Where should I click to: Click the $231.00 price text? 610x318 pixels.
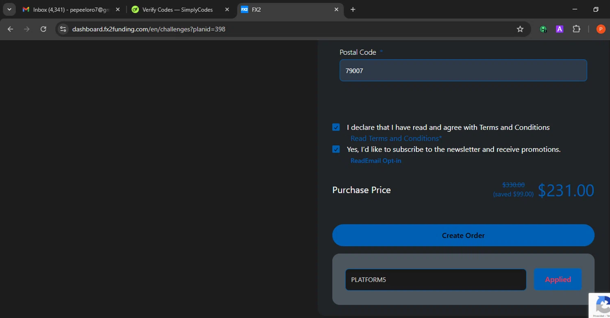pos(566,190)
